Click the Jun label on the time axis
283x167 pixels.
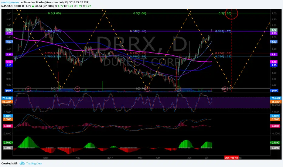pyautogui.click(x=189, y=158)
